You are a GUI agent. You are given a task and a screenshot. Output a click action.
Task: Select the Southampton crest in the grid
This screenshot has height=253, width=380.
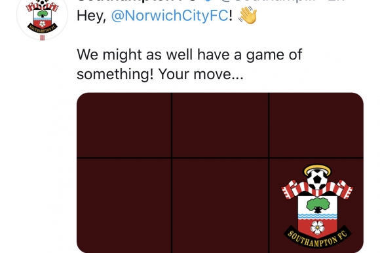coord(317,206)
